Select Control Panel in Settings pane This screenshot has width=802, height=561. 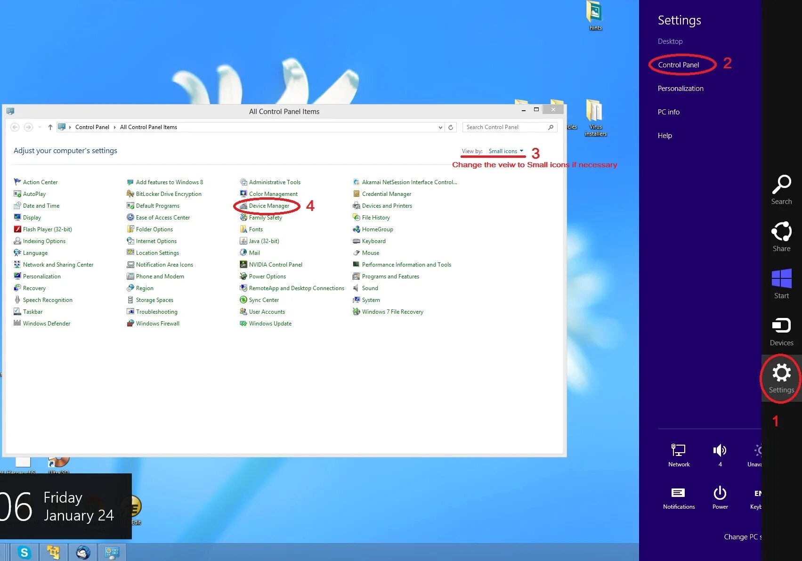pyautogui.click(x=678, y=65)
